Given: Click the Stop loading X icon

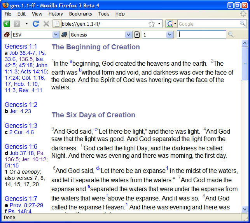Looking at the screenshot, I should coord(46,24).
